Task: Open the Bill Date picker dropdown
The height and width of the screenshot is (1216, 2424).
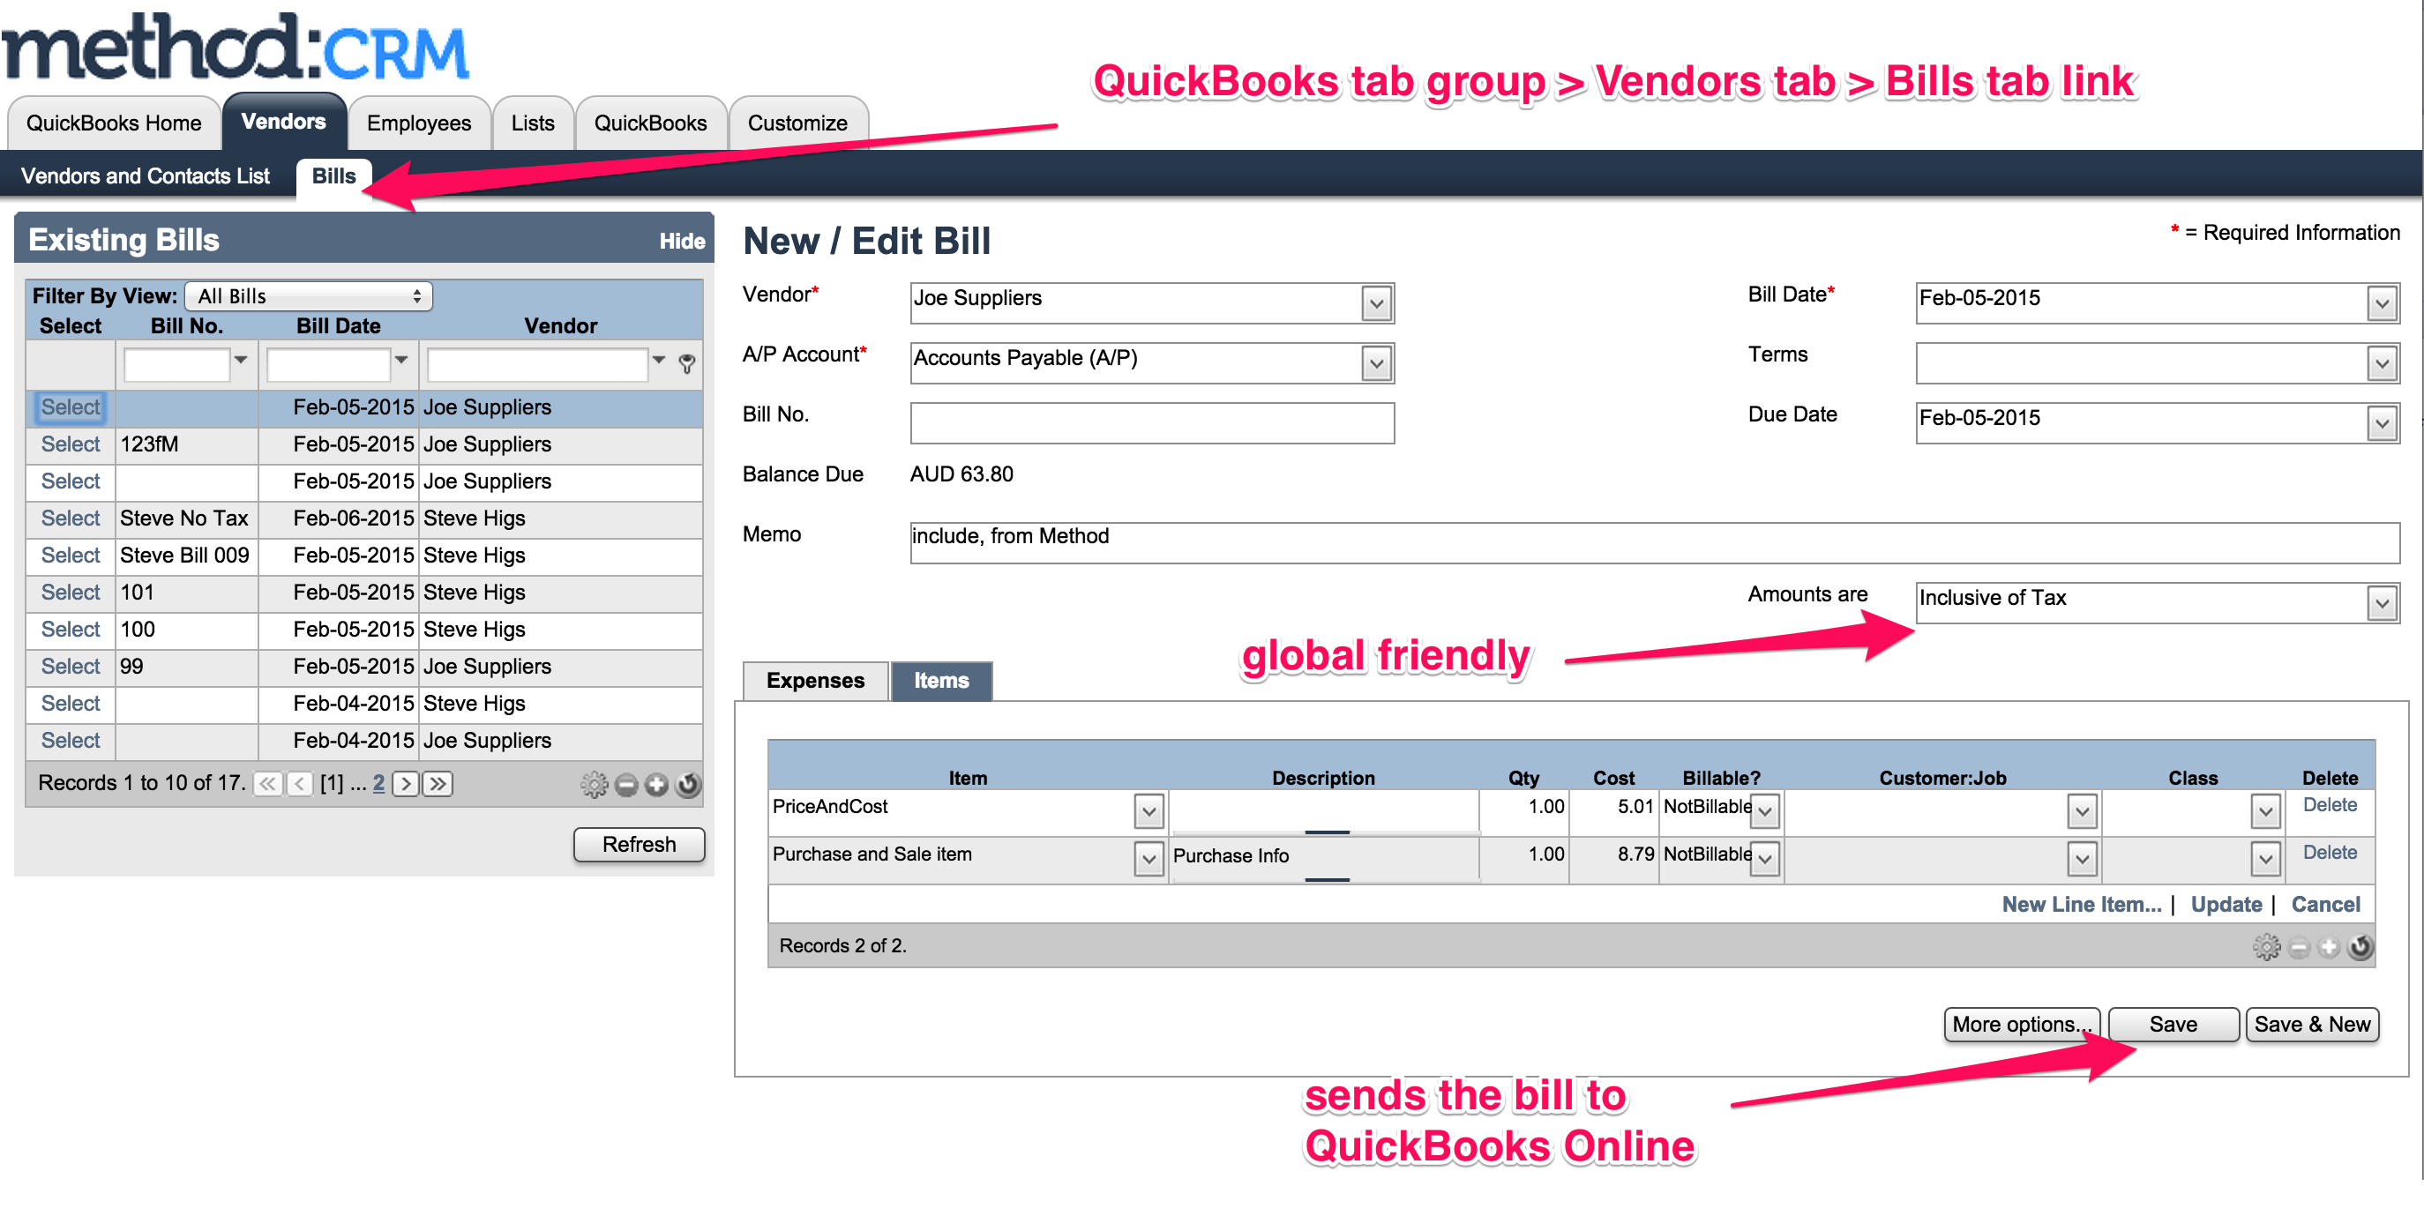Action: pos(2382,303)
